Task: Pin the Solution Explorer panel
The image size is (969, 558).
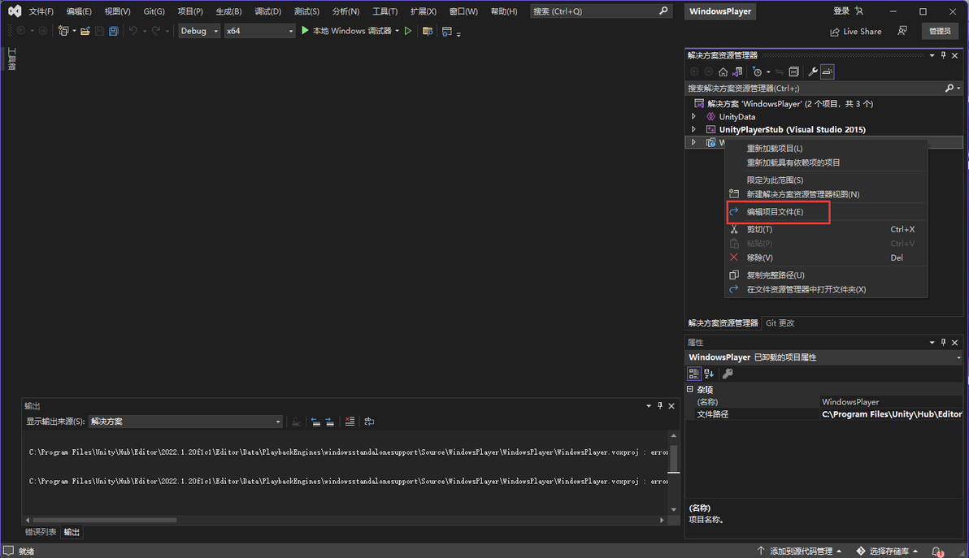Action: pos(943,55)
